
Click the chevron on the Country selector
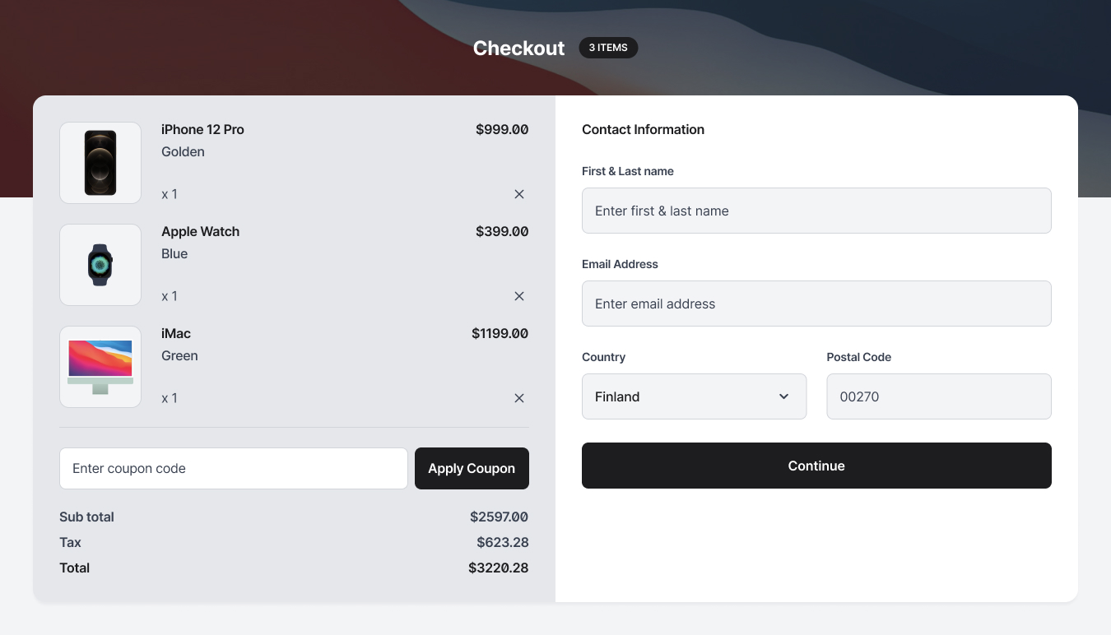(783, 396)
